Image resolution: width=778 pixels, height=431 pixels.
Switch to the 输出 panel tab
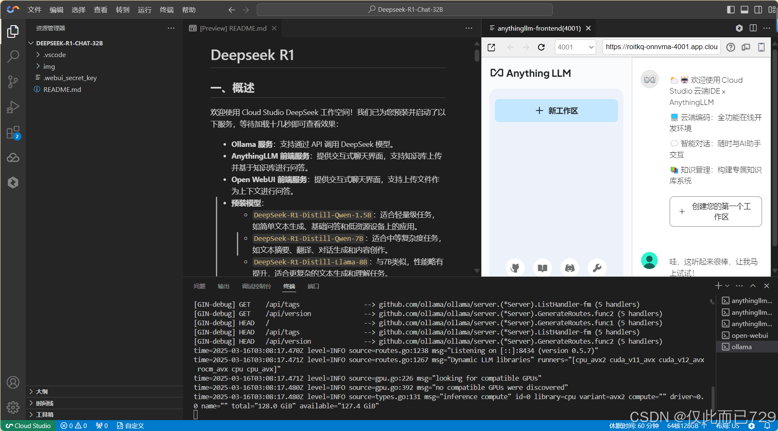coord(223,286)
